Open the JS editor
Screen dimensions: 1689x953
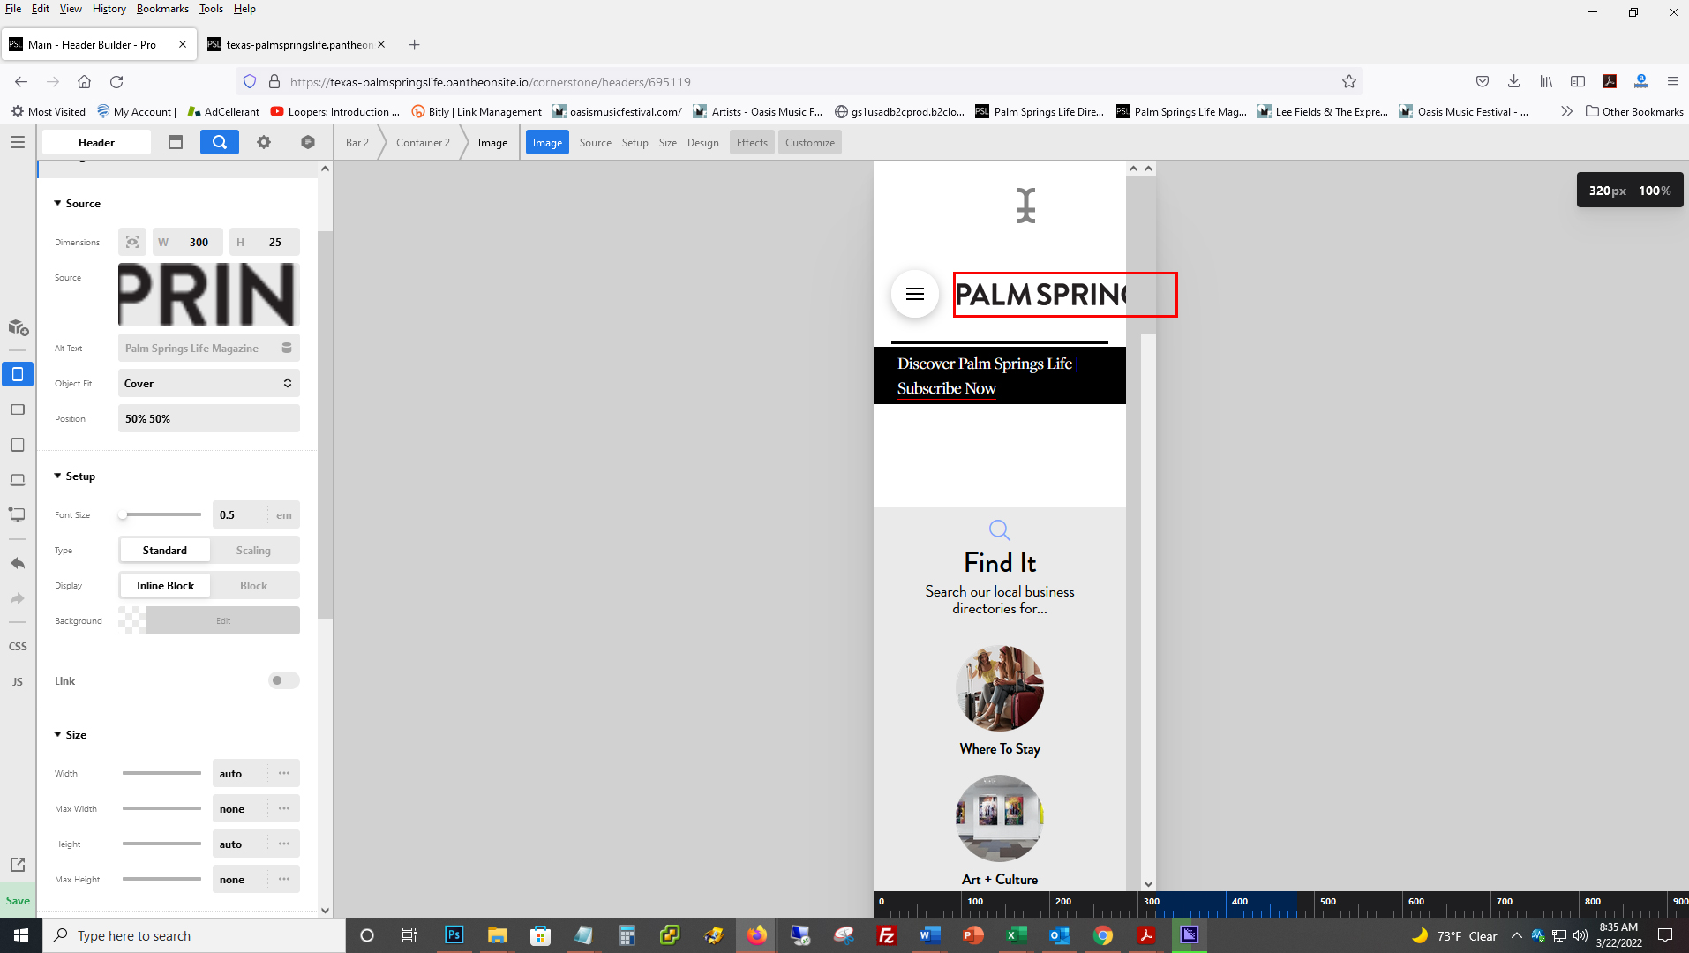coord(18,681)
